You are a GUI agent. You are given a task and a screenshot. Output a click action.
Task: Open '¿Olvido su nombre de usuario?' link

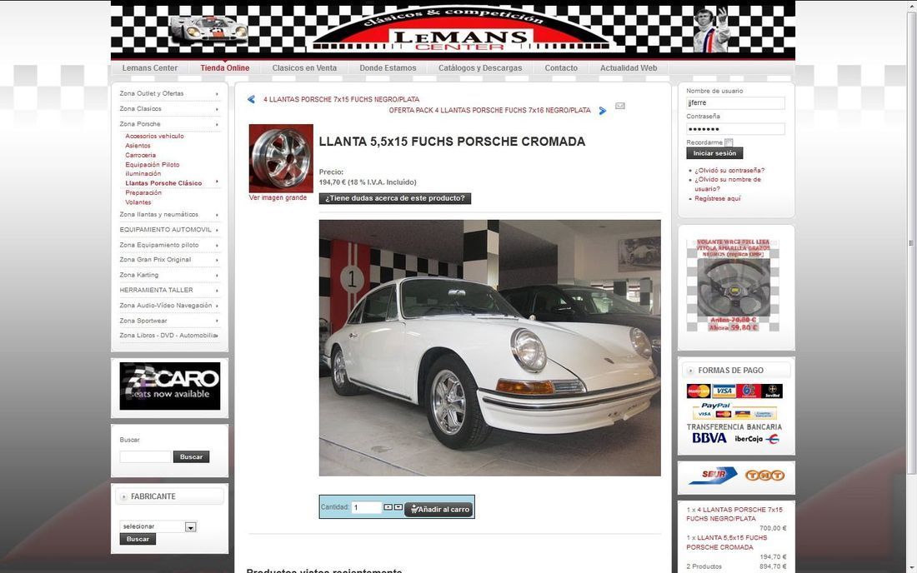[728, 184]
